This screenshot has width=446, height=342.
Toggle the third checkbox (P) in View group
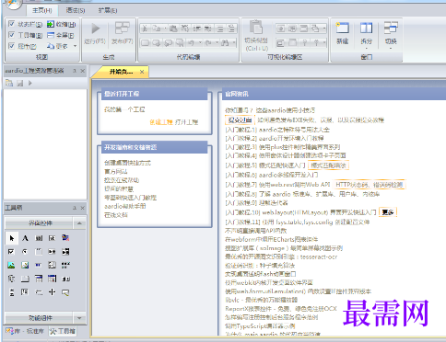tap(12, 46)
